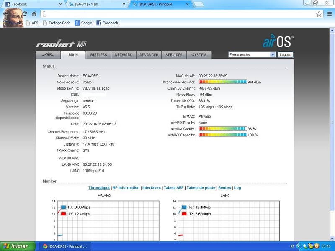
Task: Click the LAN0 MAC value 00:27:22:17:54:D3
Action: tap(97, 164)
